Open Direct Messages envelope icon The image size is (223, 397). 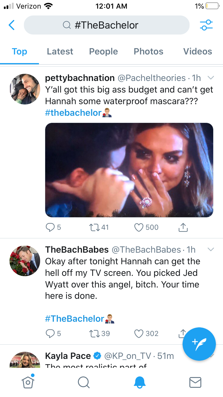point(195,382)
